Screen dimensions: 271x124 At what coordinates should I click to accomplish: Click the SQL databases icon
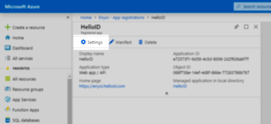click(x=8, y=120)
